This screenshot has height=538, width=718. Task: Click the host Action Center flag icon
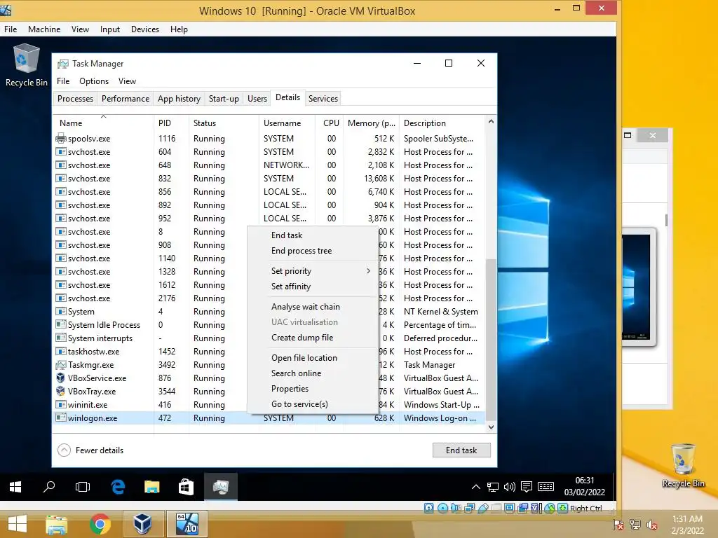(x=618, y=525)
